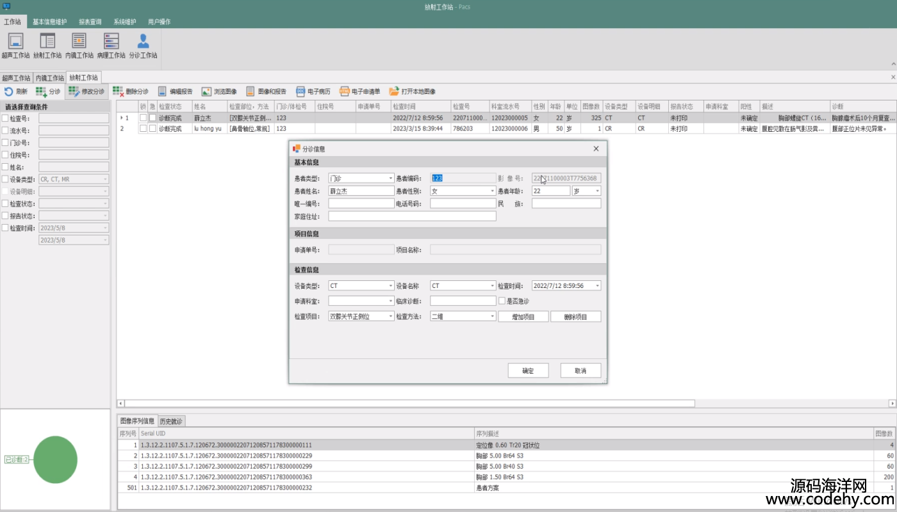The width and height of the screenshot is (897, 512).
Task: Open the CR, CT, MR filter dropdown
Action: (74, 179)
